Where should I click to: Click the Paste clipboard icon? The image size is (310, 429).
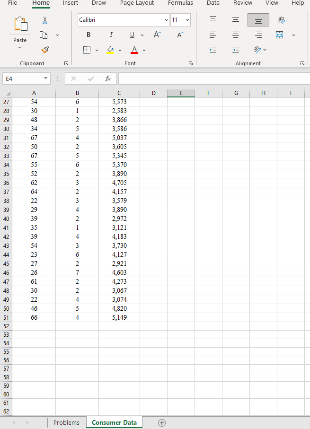21,24
